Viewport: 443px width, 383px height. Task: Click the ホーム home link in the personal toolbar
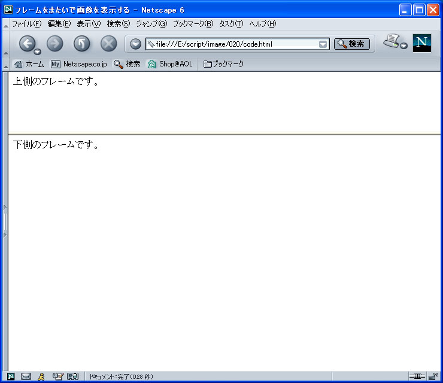click(29, 64)
